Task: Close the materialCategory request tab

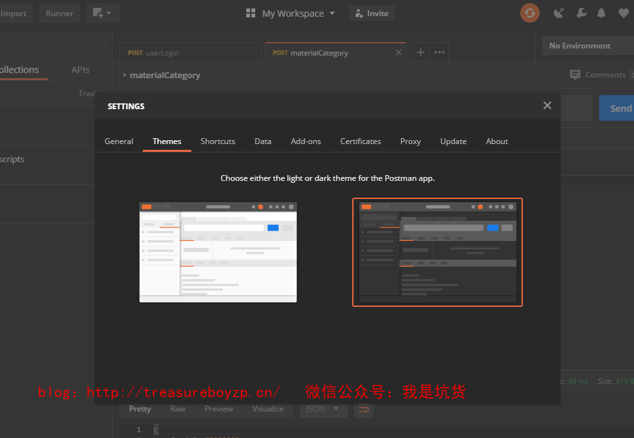Action: (399, 52)
